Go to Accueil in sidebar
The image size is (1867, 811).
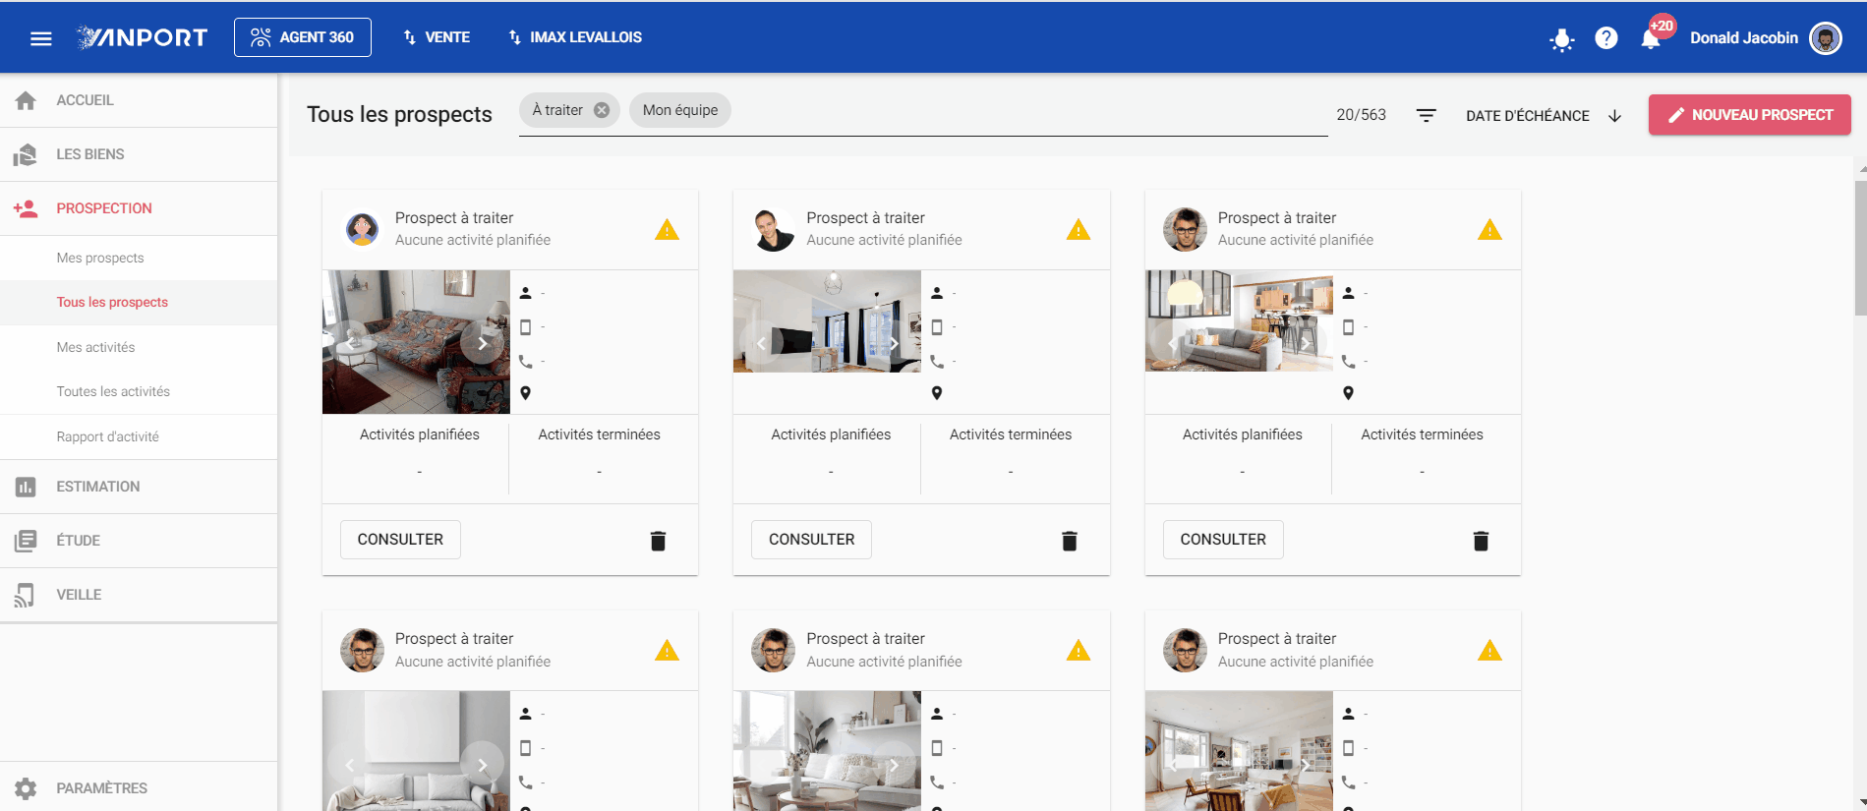(139, 100)
